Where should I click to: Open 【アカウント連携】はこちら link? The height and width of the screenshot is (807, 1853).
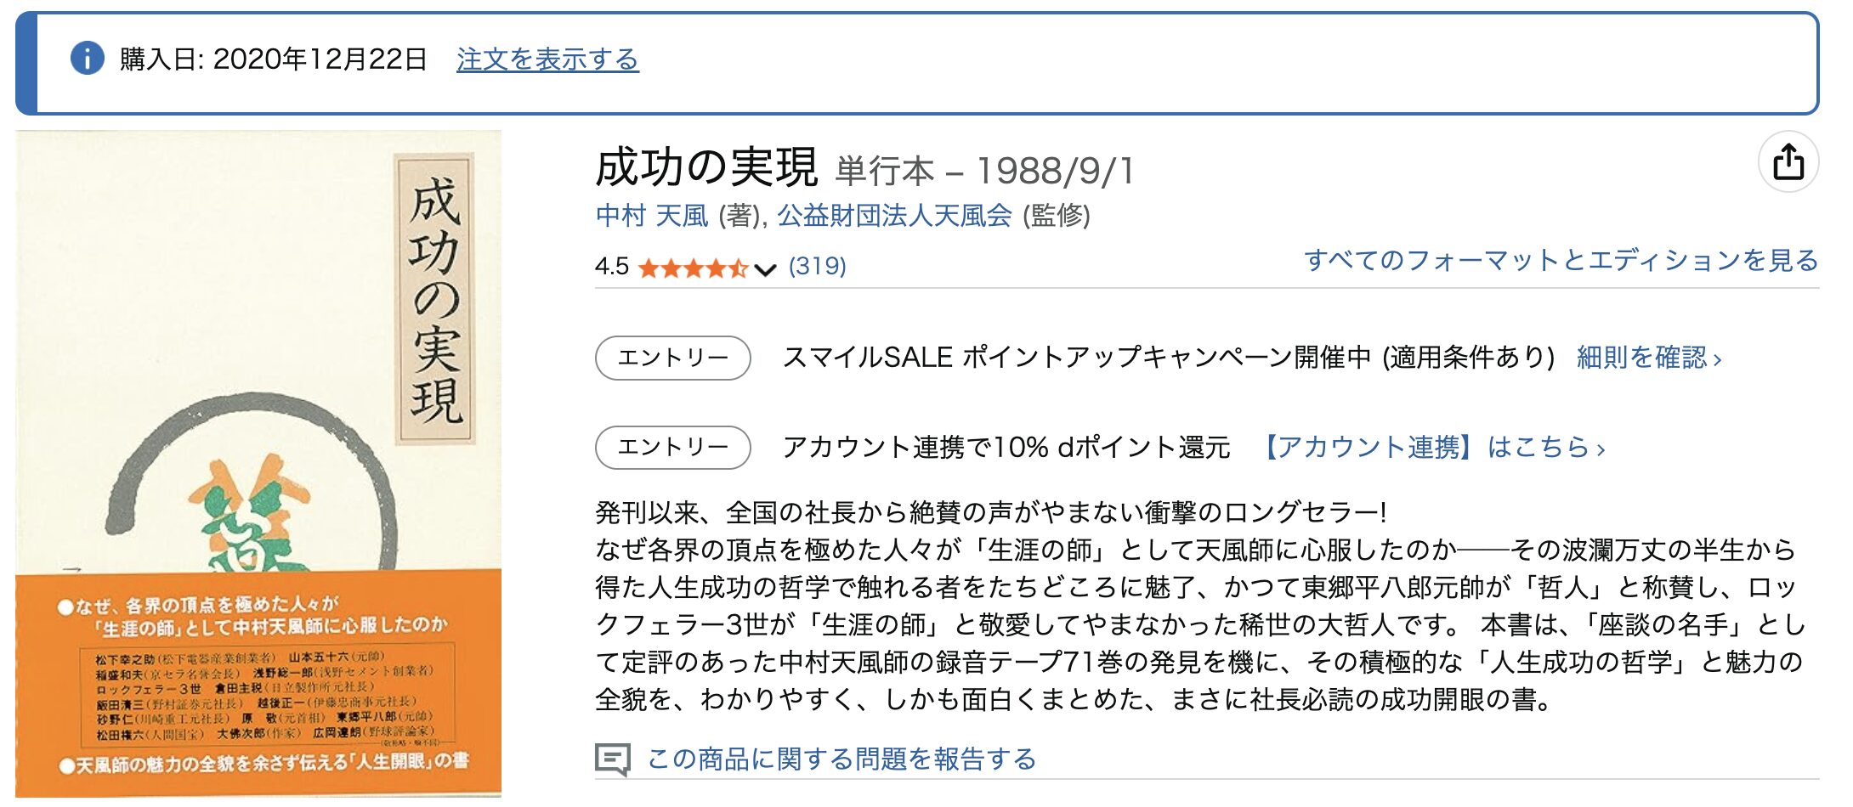(x=1432, y=447)
